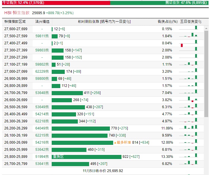This screenshot has height=175, width=210.
Task: Click five-day sparkline for 27,500-27,599 row
Action: pos(189,35)
